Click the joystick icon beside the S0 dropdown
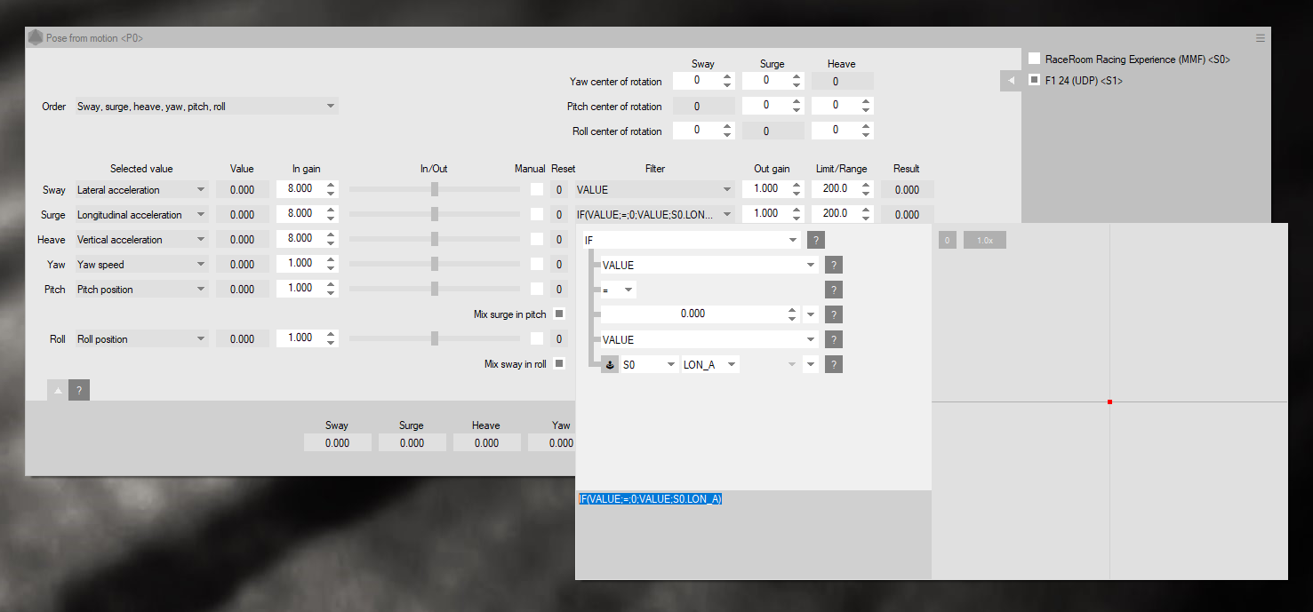This screenshot has width=1313, height=612. (x=610, y=364)
